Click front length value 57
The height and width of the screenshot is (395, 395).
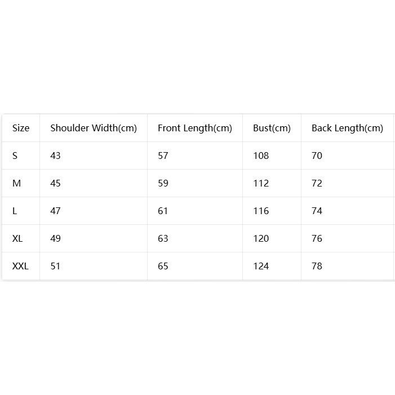(163, 156)
